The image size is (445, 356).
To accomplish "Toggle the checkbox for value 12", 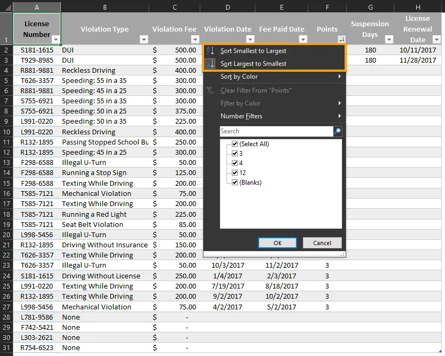I will click(235, 172).
